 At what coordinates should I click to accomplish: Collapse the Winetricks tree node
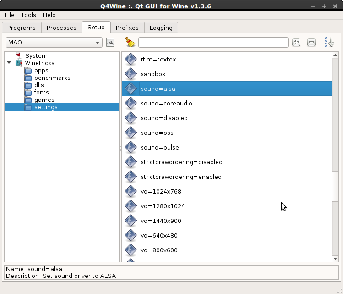tap(9, 63)
